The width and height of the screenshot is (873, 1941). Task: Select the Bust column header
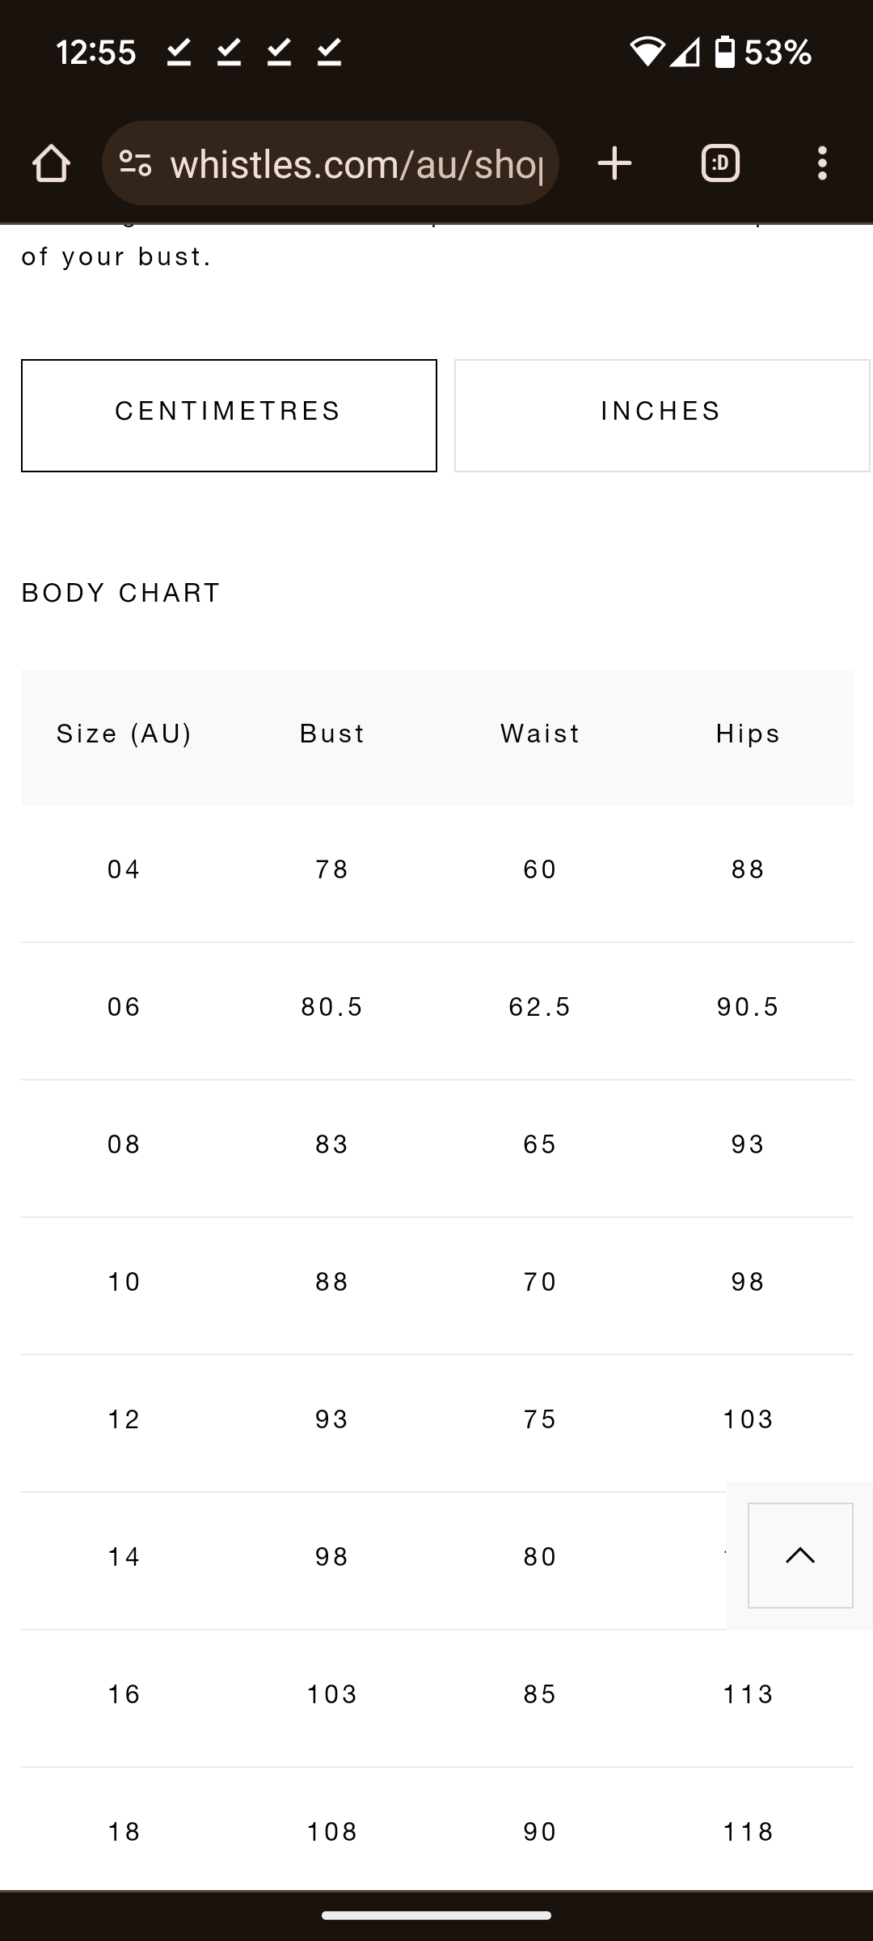tap(332, 734)
